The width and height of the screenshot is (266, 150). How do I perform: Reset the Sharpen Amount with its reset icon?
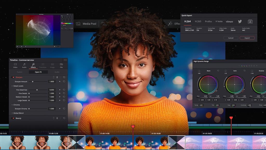pyautogui.click(x=64, y=81)
